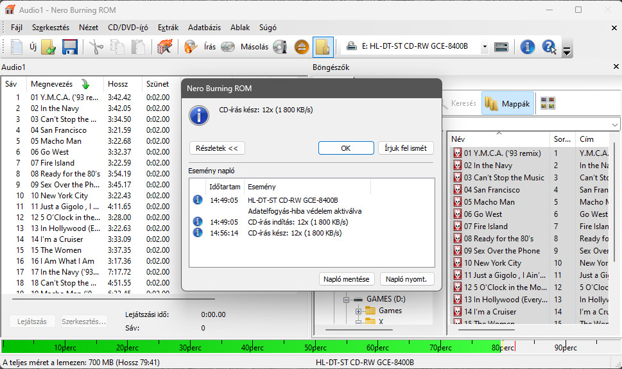Select track 05 Macho Man in Audio1 list
The height and width of the screenshot is (369, 622).
coord(56,141)
